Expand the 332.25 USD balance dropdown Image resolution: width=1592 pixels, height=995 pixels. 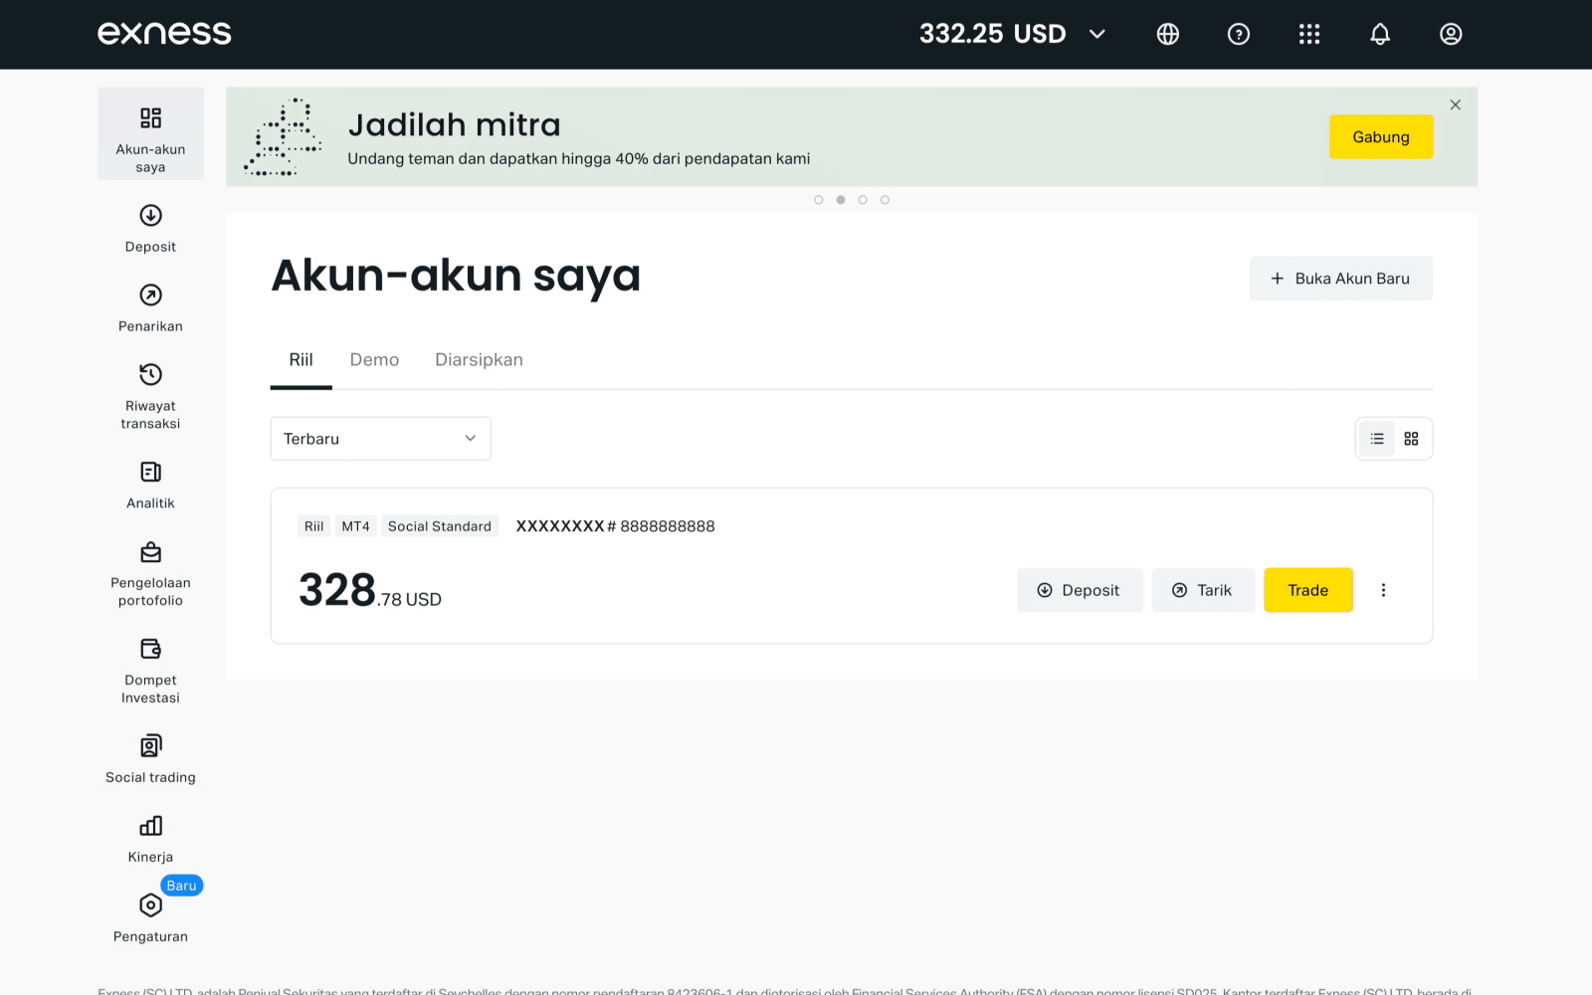[1013, 34]
